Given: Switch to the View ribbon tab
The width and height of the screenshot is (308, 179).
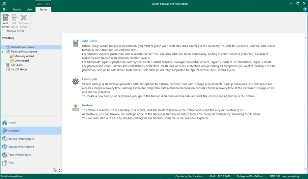Looking at the screenshot, I should point(30,9).
